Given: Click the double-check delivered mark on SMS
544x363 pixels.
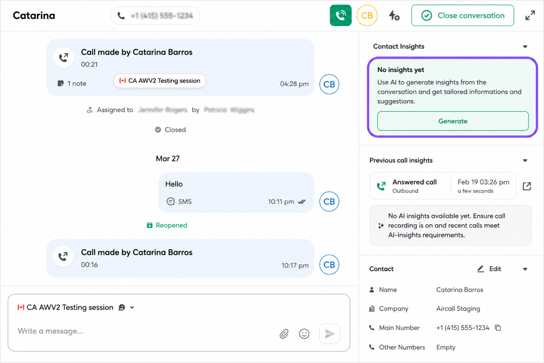Looking at the screenshot, I should coord(302,202).
